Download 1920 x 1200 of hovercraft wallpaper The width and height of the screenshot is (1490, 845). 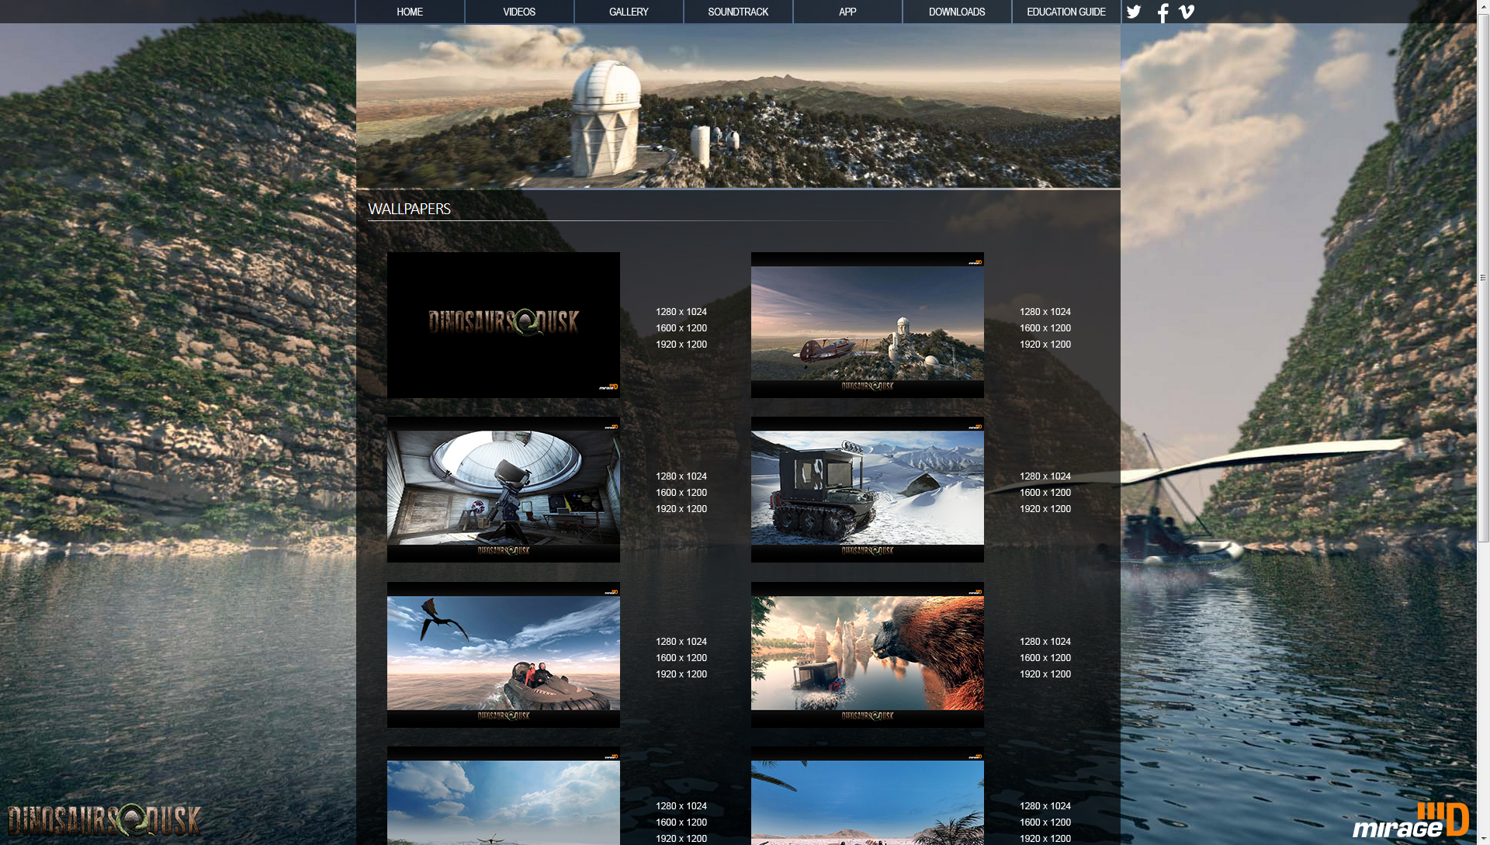[681, 674]
